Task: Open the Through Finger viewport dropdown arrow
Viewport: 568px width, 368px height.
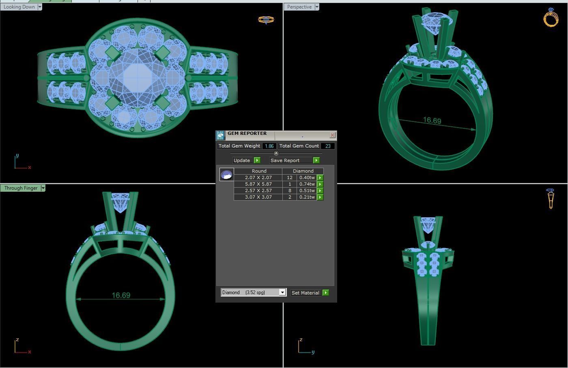Action: [43, 188]
